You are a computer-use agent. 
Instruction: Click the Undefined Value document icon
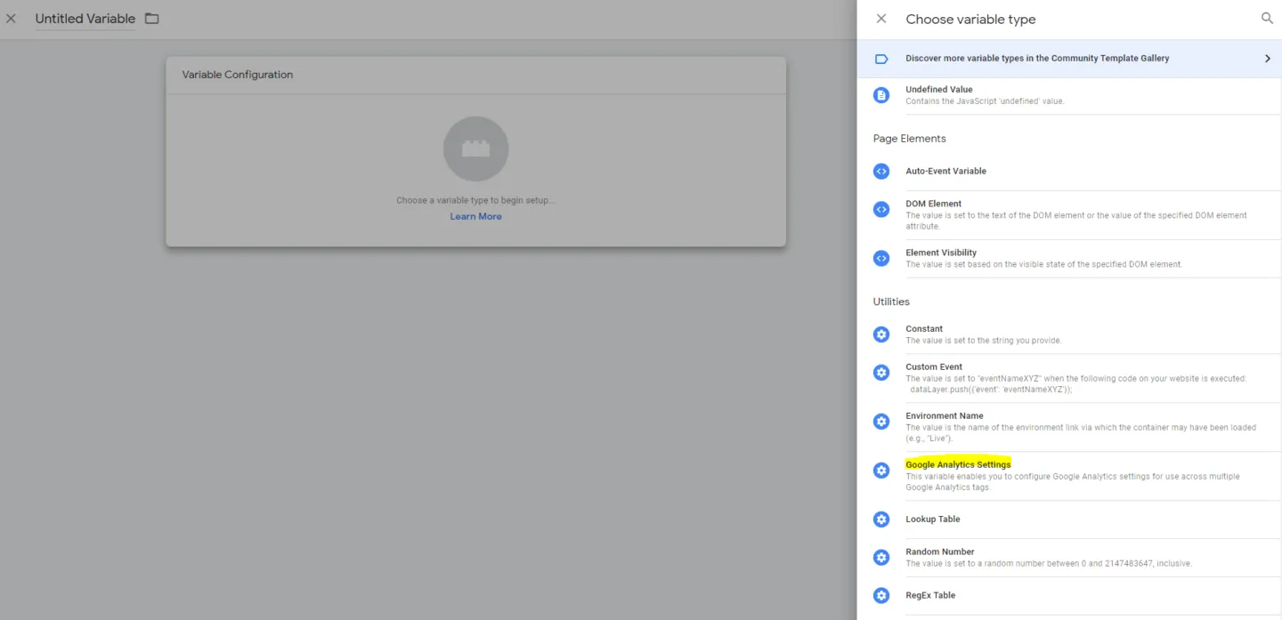click(881, 95)
